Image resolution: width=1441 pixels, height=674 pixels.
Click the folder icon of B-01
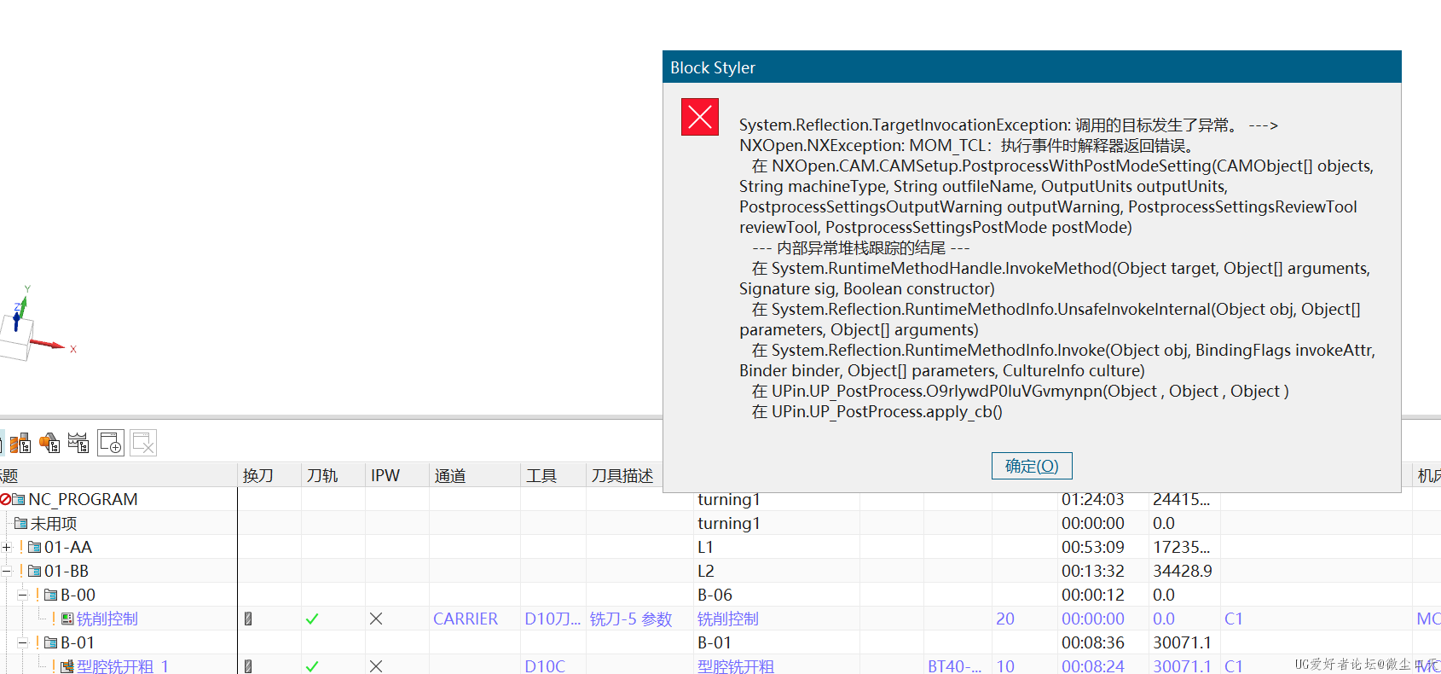(x=51, y=642)
